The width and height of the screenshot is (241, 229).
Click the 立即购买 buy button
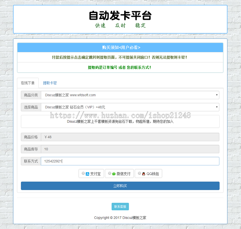tap(120, 186)
